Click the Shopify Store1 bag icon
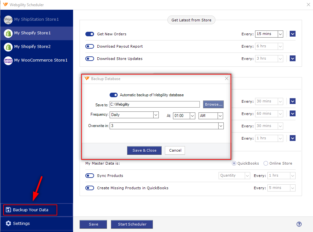Image resolution: width=313 pixels, height=232 pixels. (x=8, y=33)
